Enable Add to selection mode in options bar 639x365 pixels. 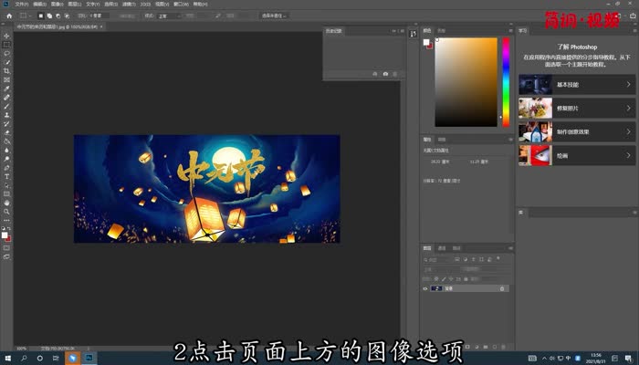[48, 16]
